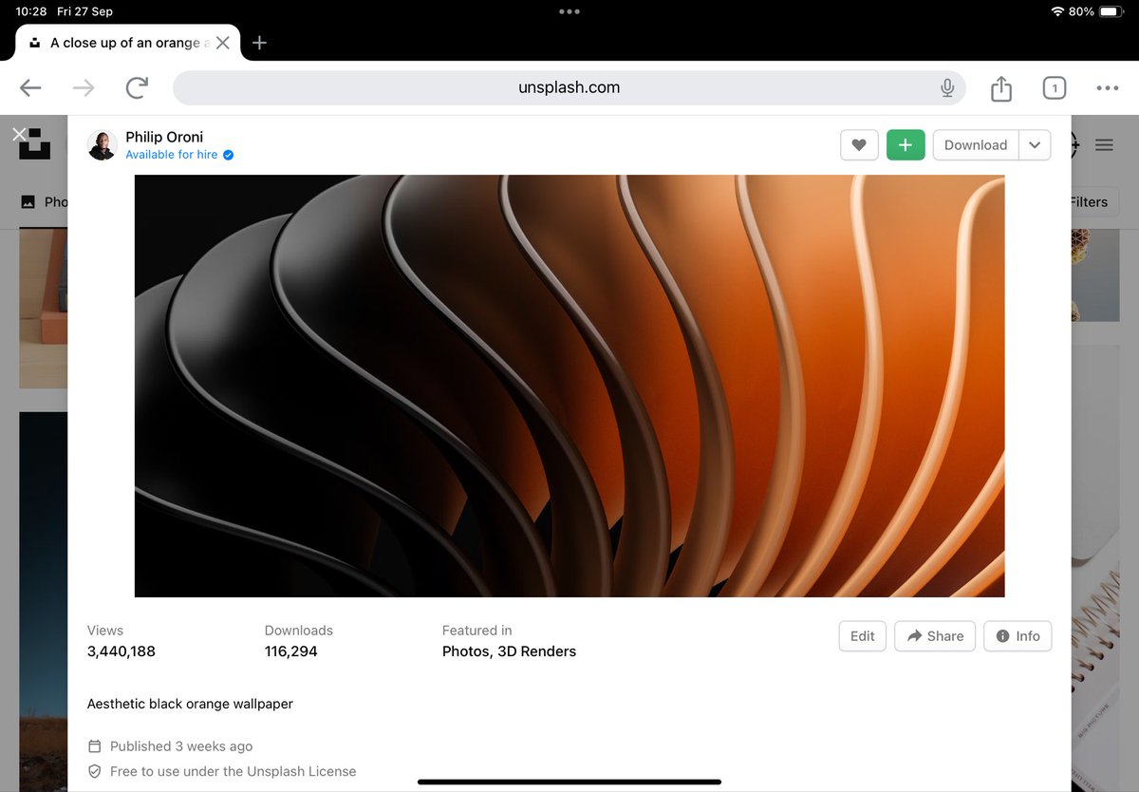
Task: Add photo to collection with green plus
Action: (906, 145)
